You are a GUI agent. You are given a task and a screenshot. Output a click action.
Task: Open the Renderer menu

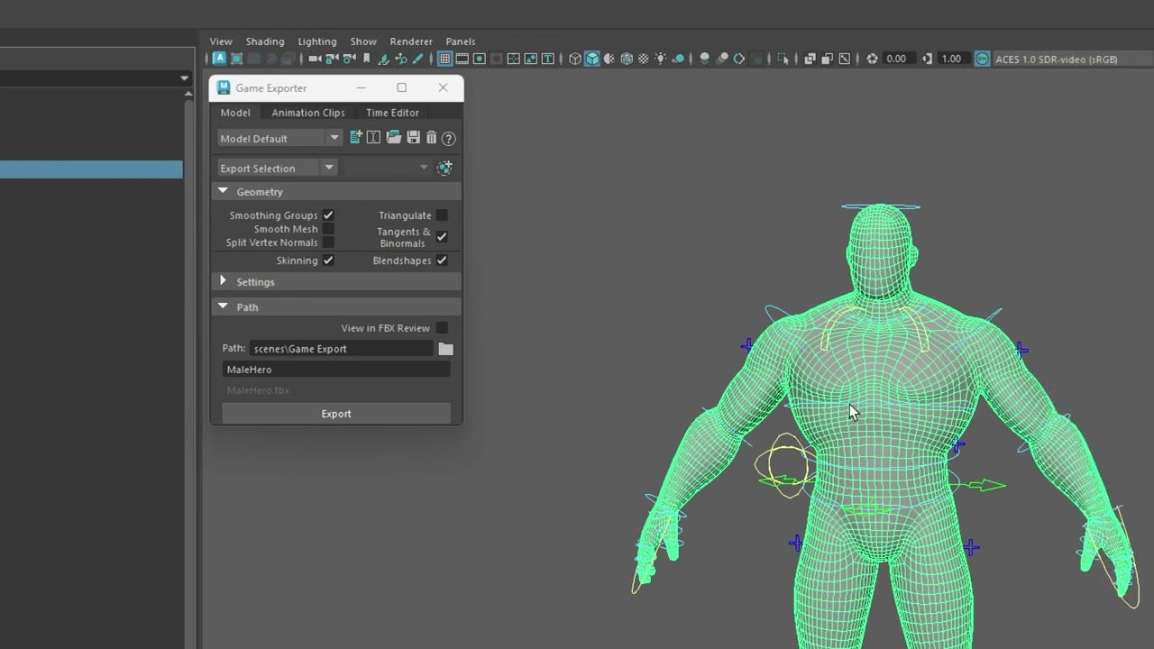411,41
